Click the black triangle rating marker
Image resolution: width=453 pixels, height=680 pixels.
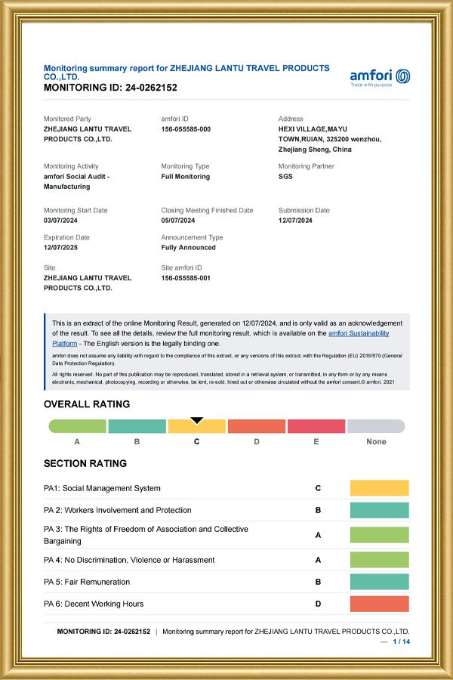[197, 420]
